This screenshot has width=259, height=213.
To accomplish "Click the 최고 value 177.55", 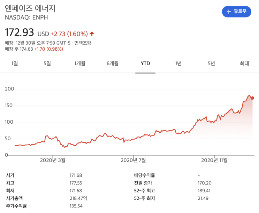I will pyautogui.click(x=76, y=183).
